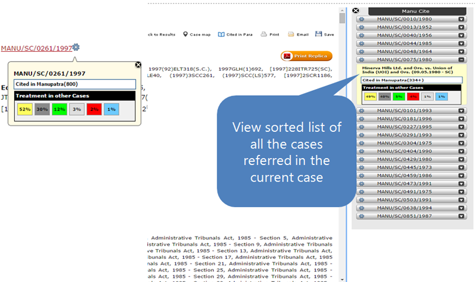Open the MANU/SC/0261/1997 citation link
475x282 pixels.
click(x=36, y=48)
